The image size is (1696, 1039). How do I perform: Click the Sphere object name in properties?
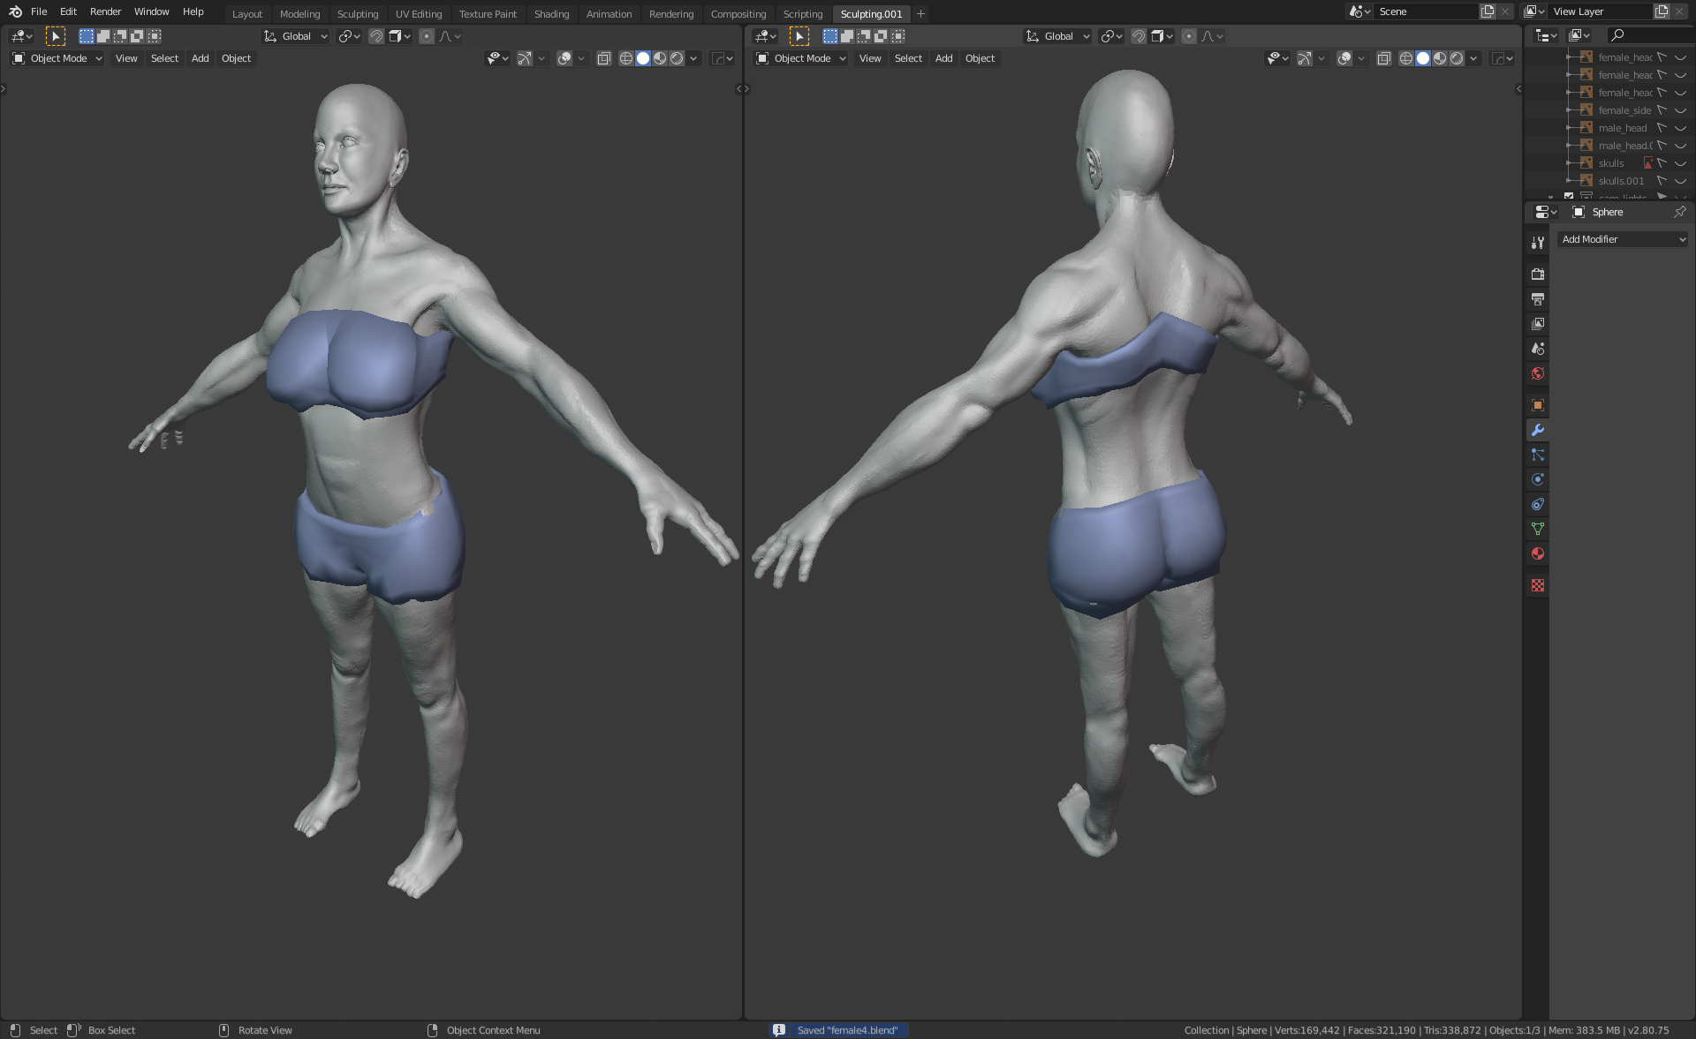tap(1607, 212)
